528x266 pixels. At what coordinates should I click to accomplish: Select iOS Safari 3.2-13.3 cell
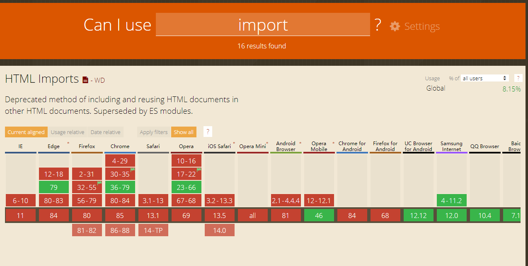point(220,201)
